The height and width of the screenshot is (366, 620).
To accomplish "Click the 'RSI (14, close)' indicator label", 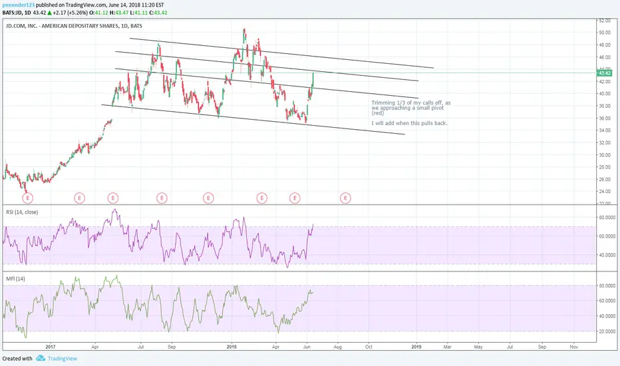I will (22, 212).
